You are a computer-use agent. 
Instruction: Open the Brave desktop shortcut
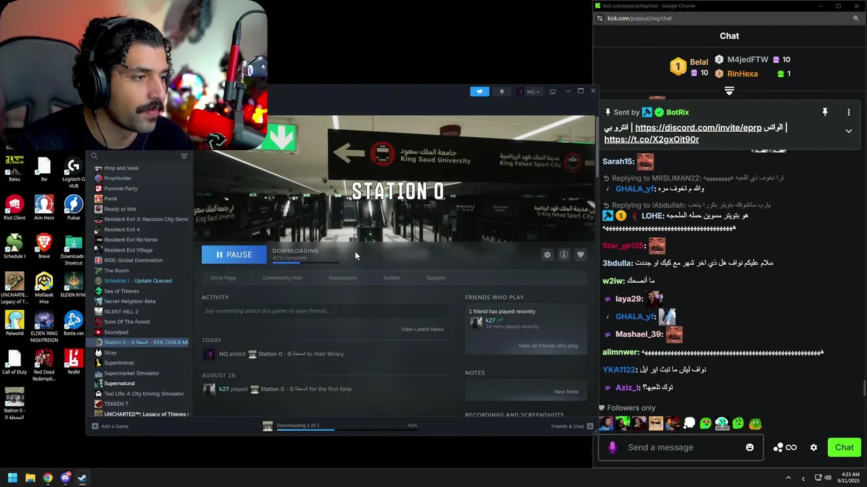pyautogui.click(x=44, y=246)
